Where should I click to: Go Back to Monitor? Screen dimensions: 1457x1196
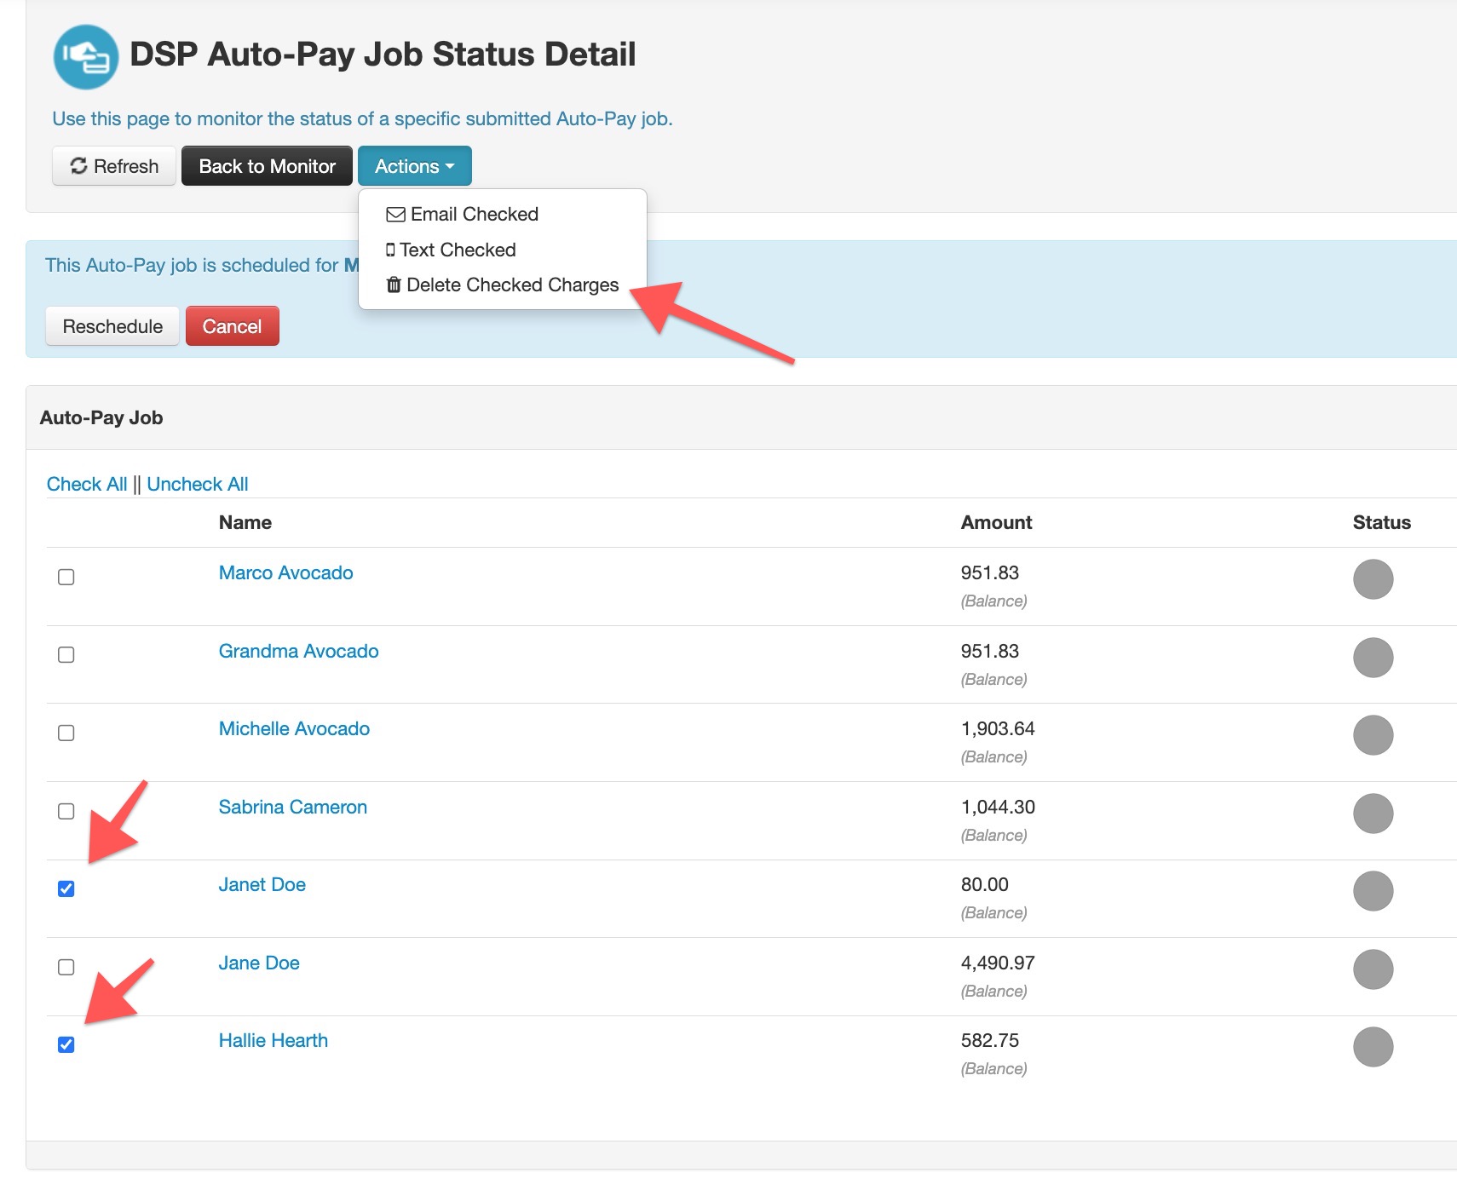267,166
